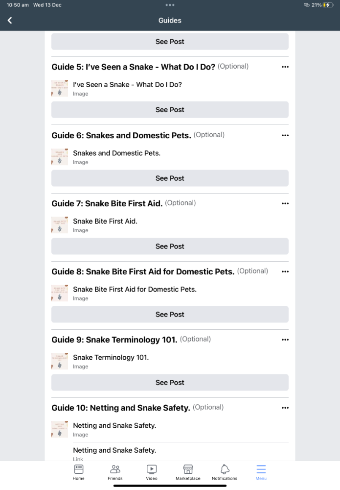340x490 pixels.
Task: Open the Menu hamburger icon
Action: click(x=261, y=469)
